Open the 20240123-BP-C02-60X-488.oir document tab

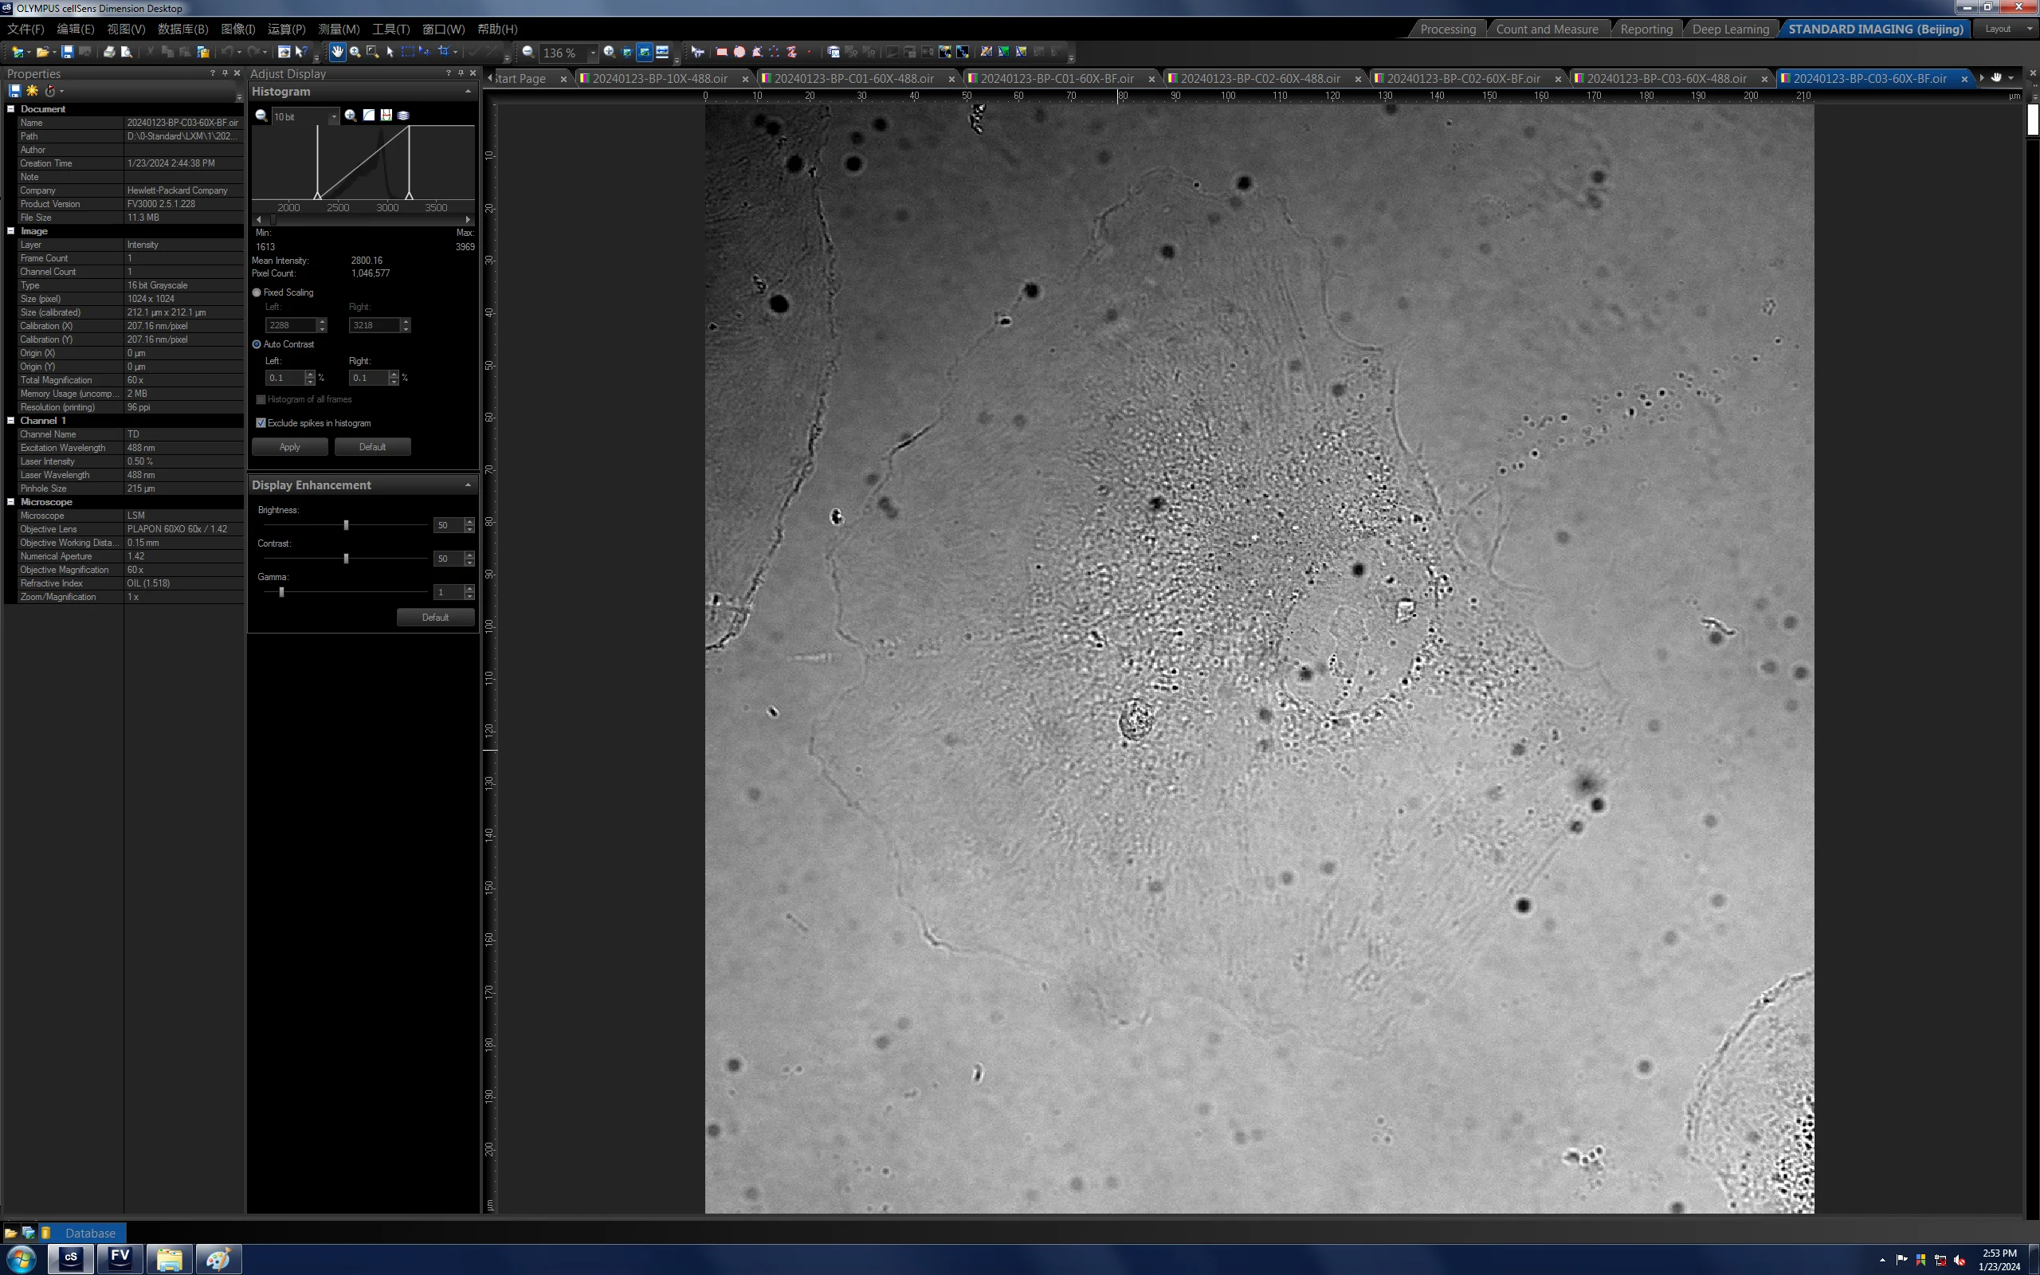point(1259,78)
